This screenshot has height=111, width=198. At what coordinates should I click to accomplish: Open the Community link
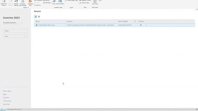tap(7, 101)
